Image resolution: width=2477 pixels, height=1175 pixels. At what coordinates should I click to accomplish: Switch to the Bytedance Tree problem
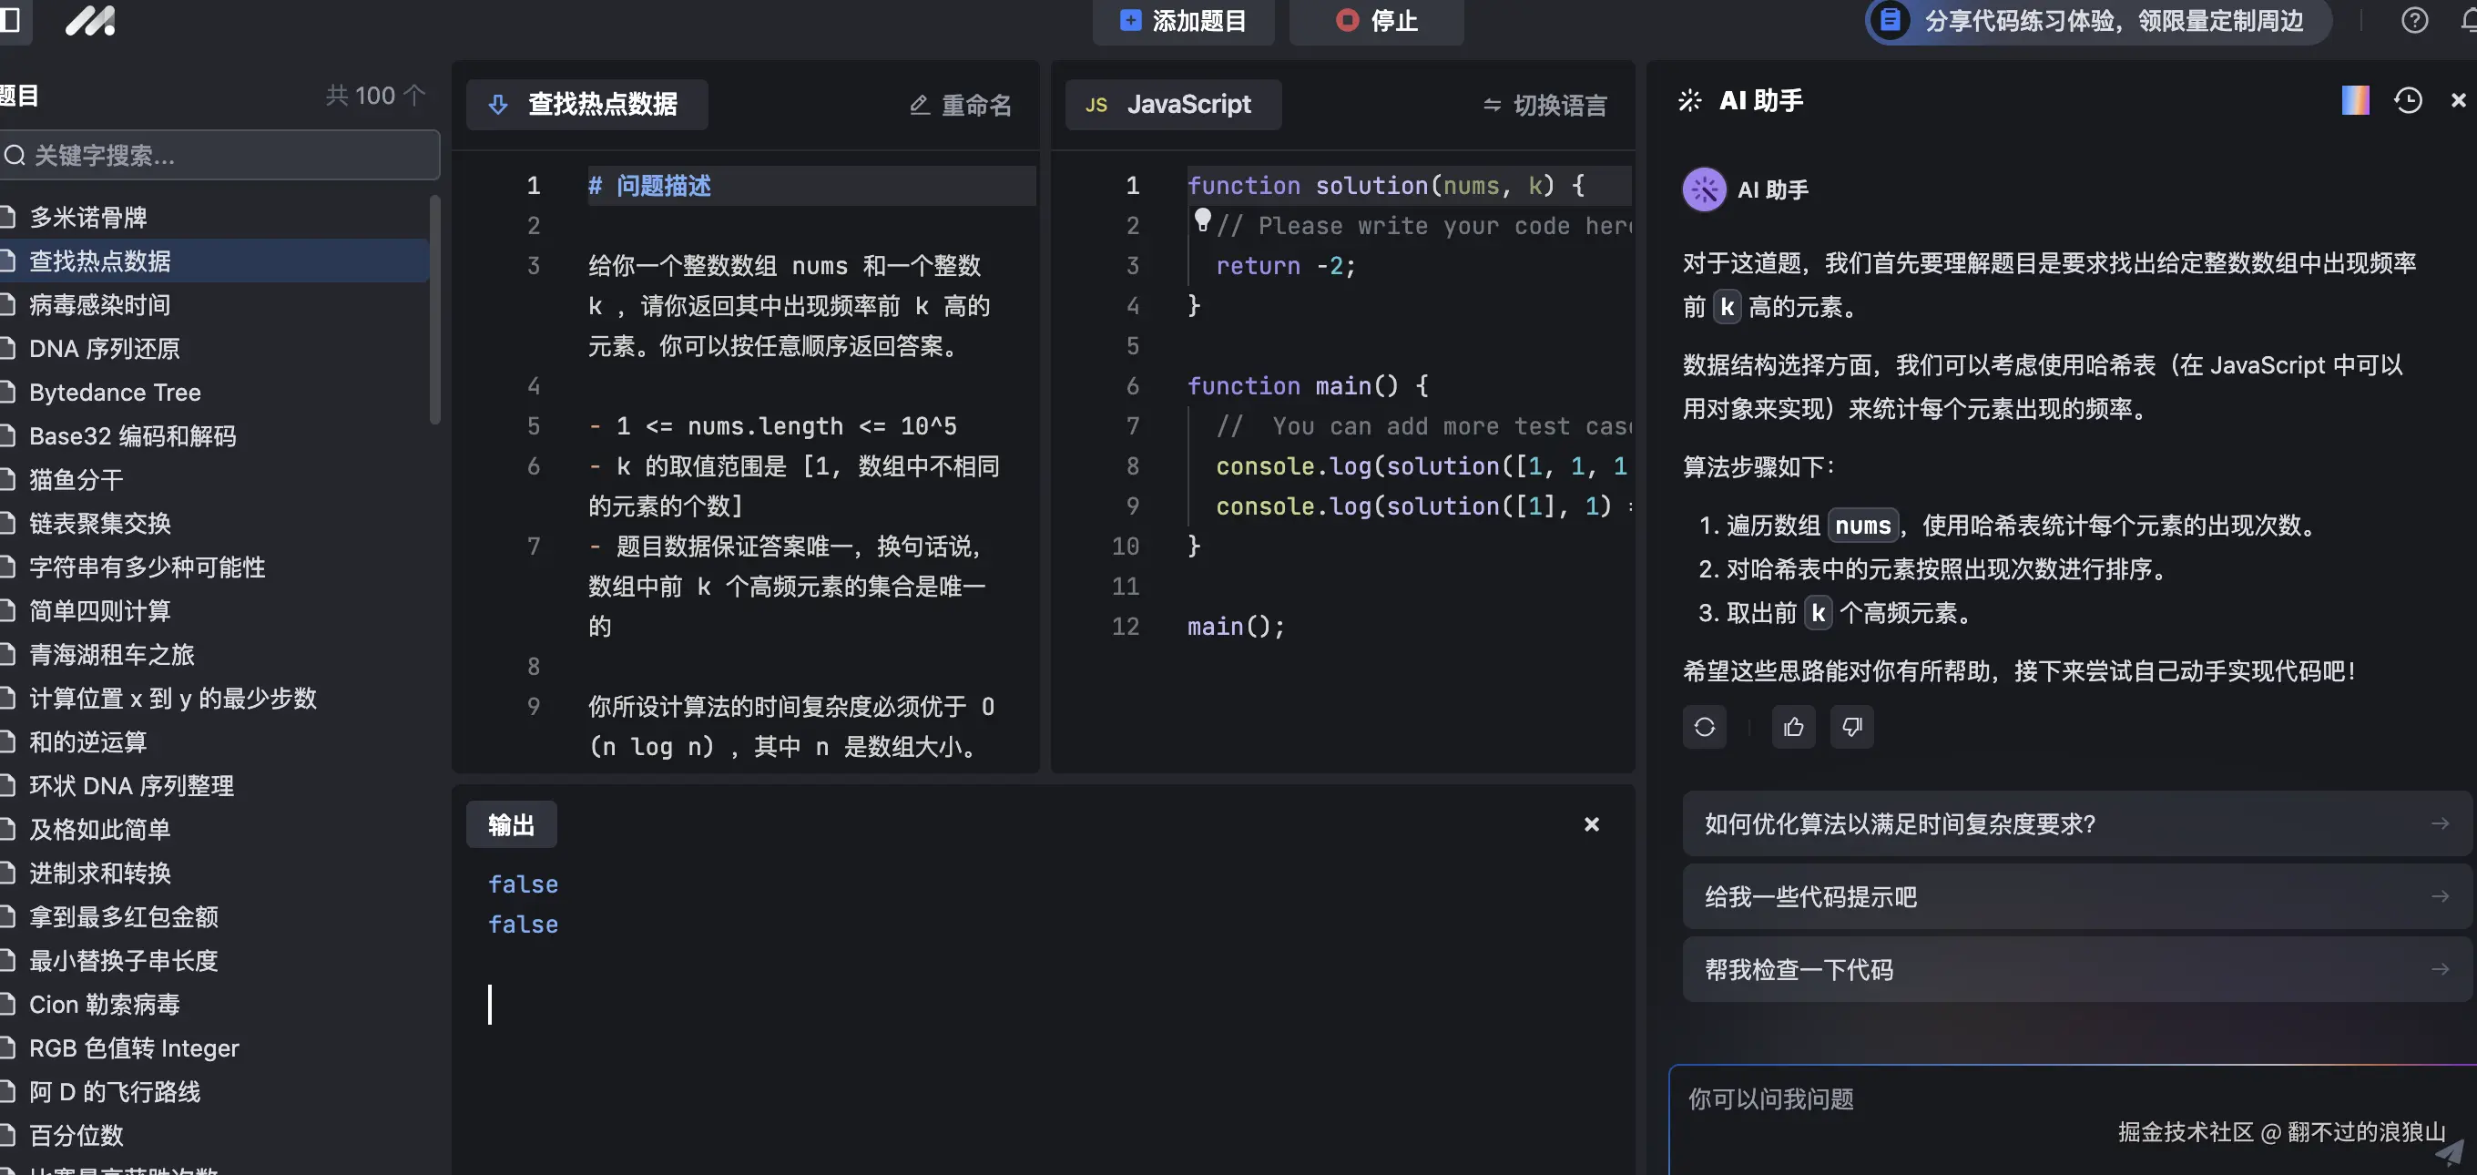[114, 393]
